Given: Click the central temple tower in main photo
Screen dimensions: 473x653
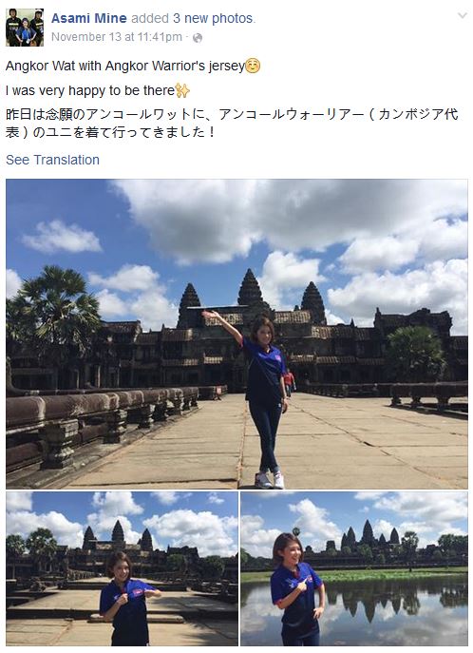Looking at the screenshot, I should 250,288.
